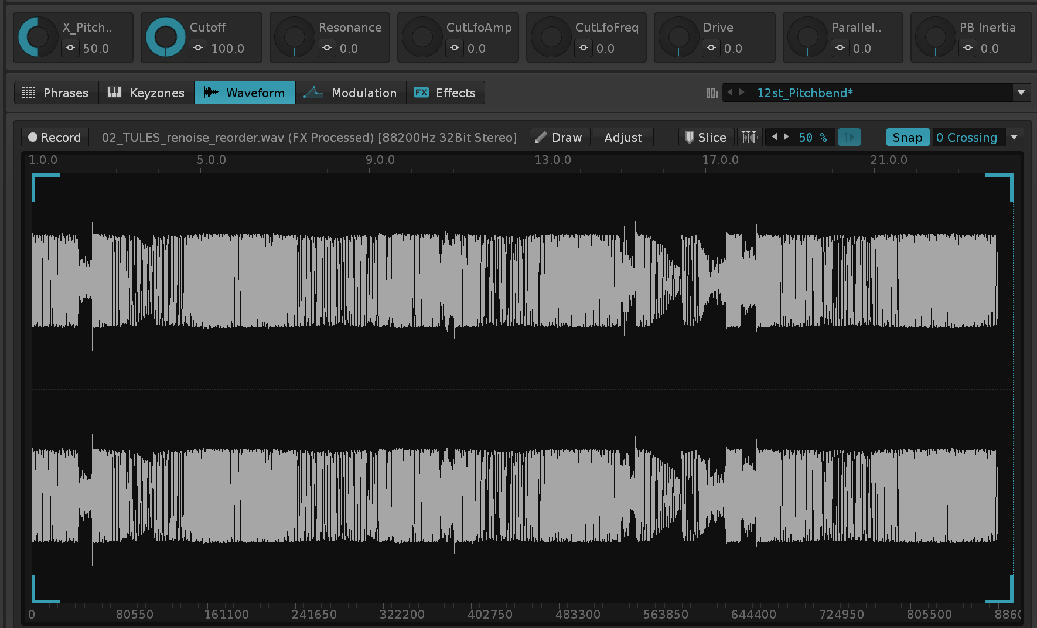Open mapping icon for CutLfoAmp macro
This screenshot has width=1037, height=628.
455,48
